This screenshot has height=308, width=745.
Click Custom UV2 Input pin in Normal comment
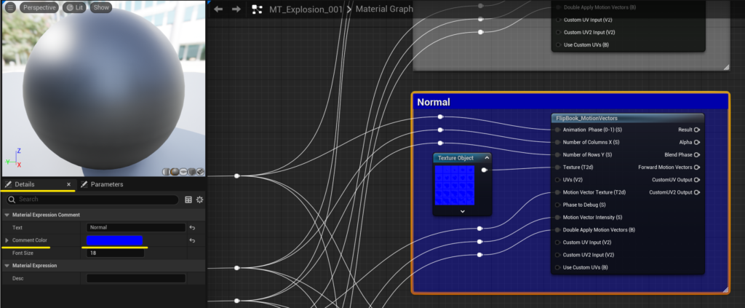(557, 255)
